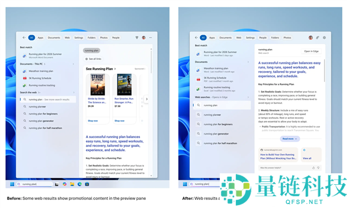This screenshot has height=208, width=347.
Task: Click thumbs down on 'Was this answer helpful?'
Action: click(x=318, y=168)
